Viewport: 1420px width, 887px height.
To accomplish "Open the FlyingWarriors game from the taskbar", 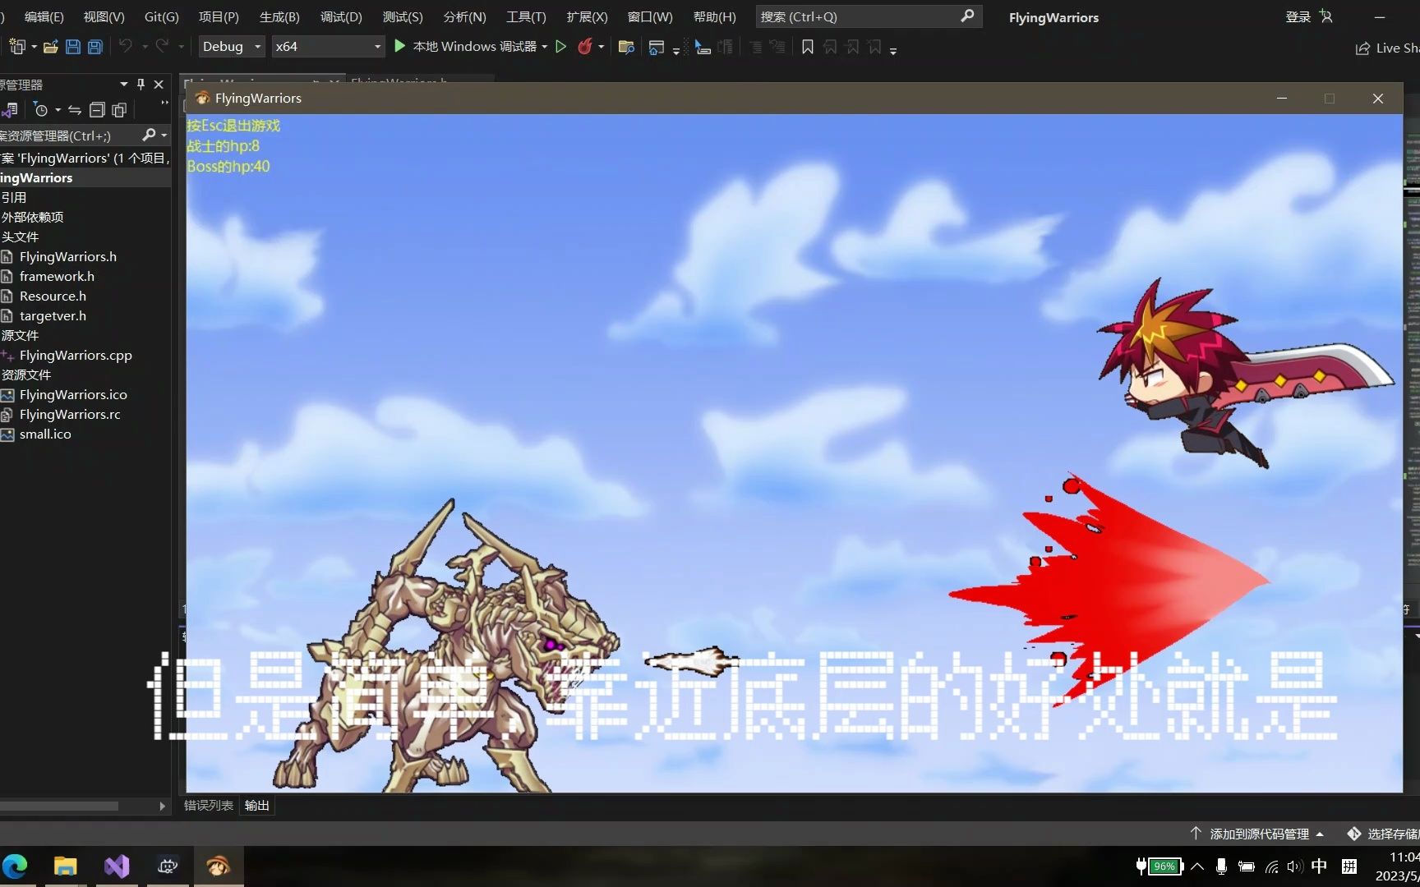I will pyautogui.click(x=218, y=866).
